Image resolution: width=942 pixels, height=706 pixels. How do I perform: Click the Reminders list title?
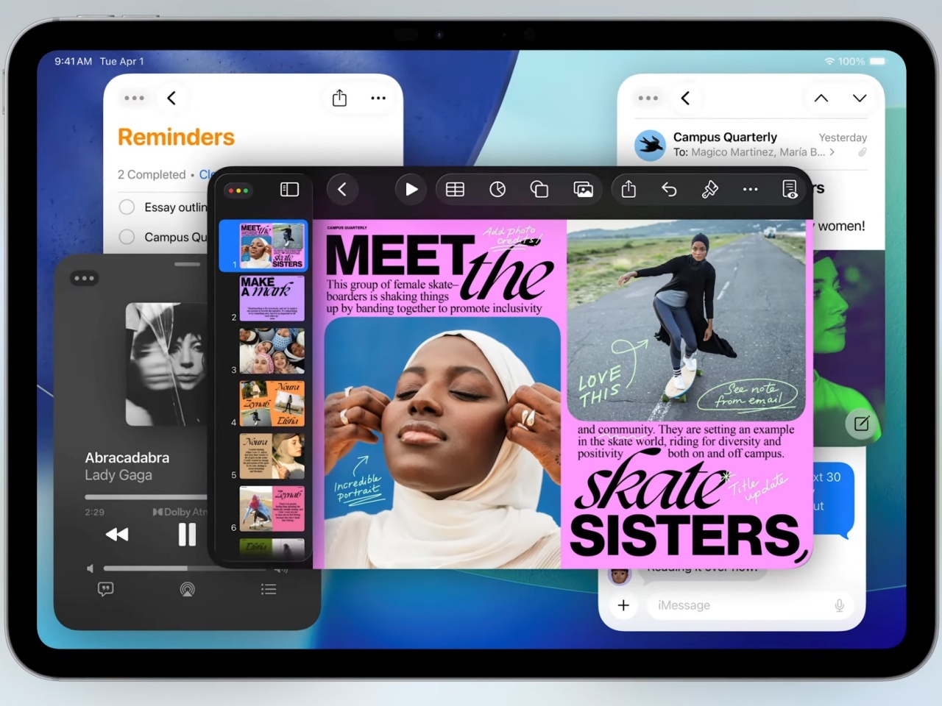point(176,138)
